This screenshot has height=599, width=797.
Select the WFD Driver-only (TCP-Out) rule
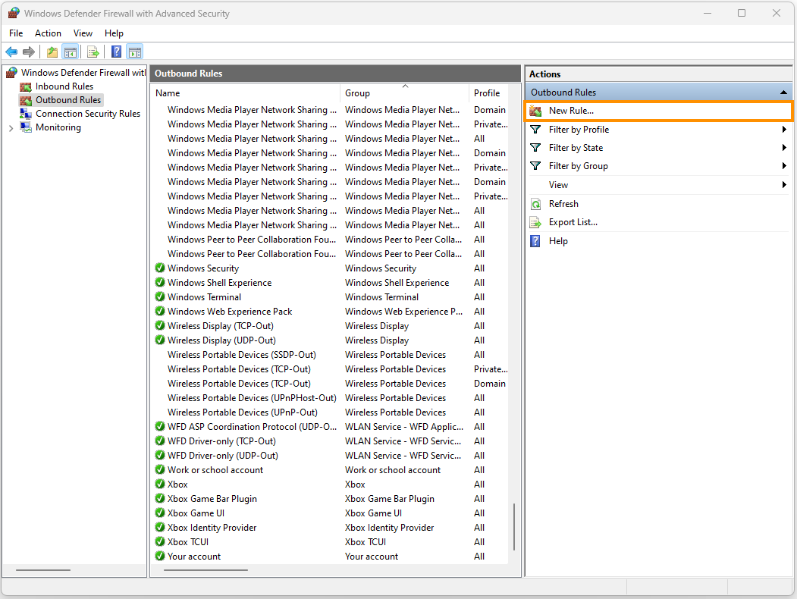221,441
